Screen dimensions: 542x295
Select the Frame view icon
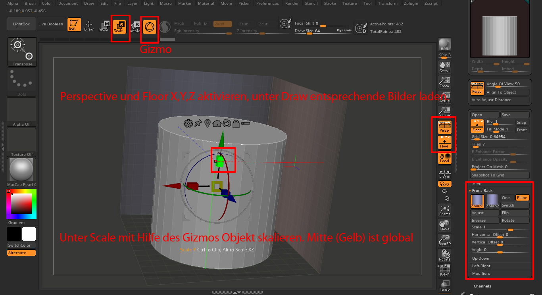pyautogui.click(x=444, y=210)
